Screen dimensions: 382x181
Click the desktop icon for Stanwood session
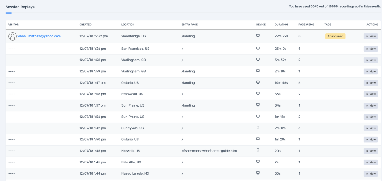258,94
